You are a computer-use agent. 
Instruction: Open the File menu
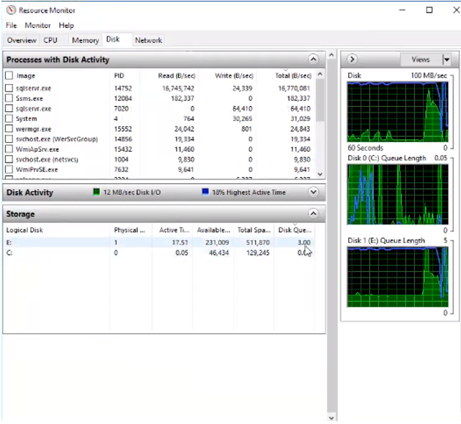tap(11, 26)
